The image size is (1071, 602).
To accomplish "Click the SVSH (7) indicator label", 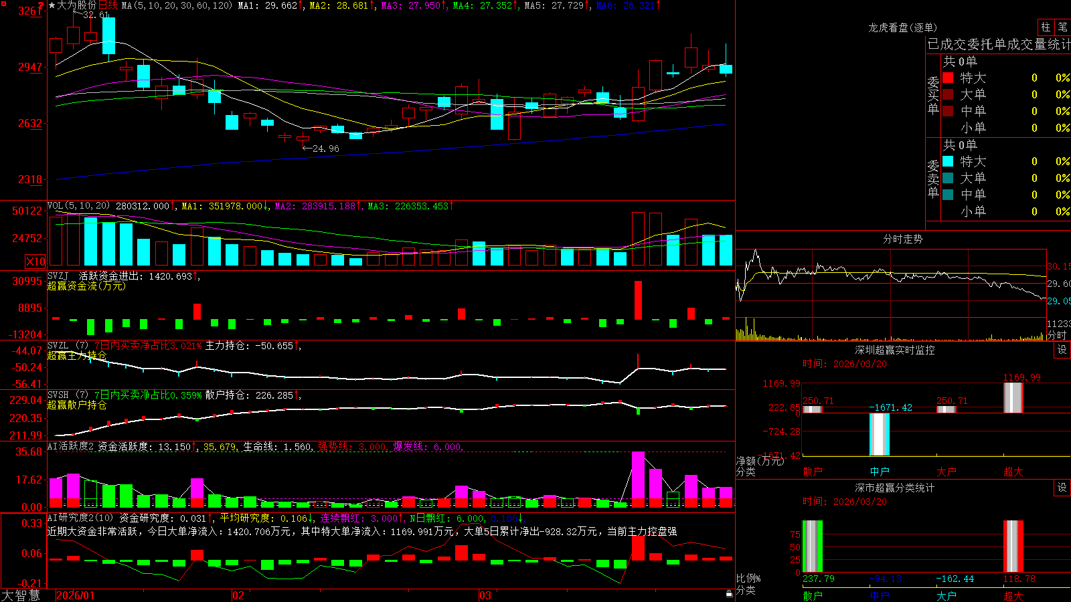I will point(68,395).
